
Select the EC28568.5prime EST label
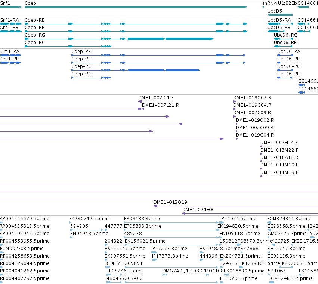coord(286,226)
